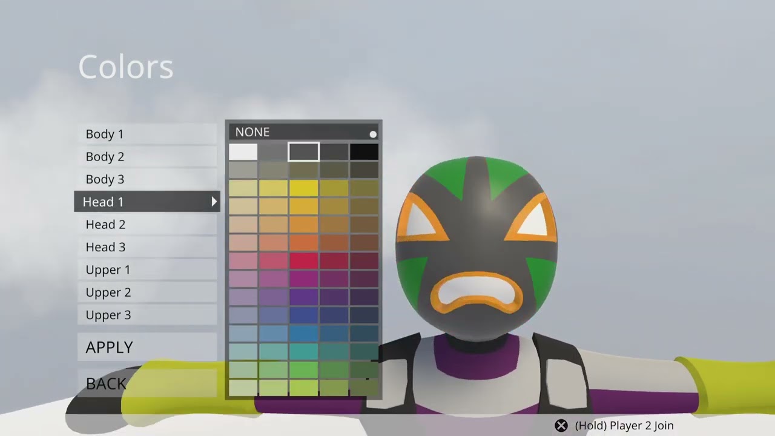
Task: Choose the darkest forest green swatch in green row
Action: [x=364, y=370]
